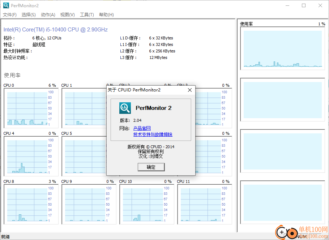Open the 技术支持与故障排除 link
Screen dimensions: 329x240
click(x=153, y=134)
